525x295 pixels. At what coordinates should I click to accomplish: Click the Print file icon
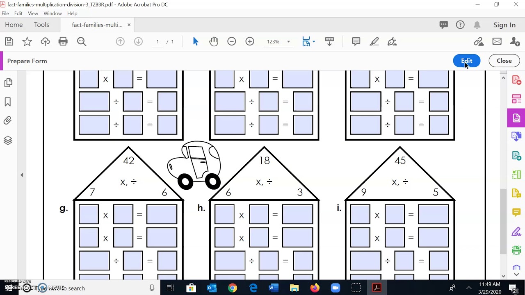point(63,41)
